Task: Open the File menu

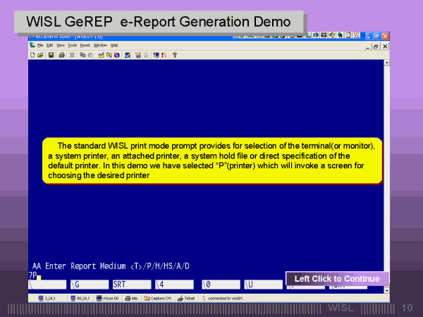Action: click(x=40, y=45)
